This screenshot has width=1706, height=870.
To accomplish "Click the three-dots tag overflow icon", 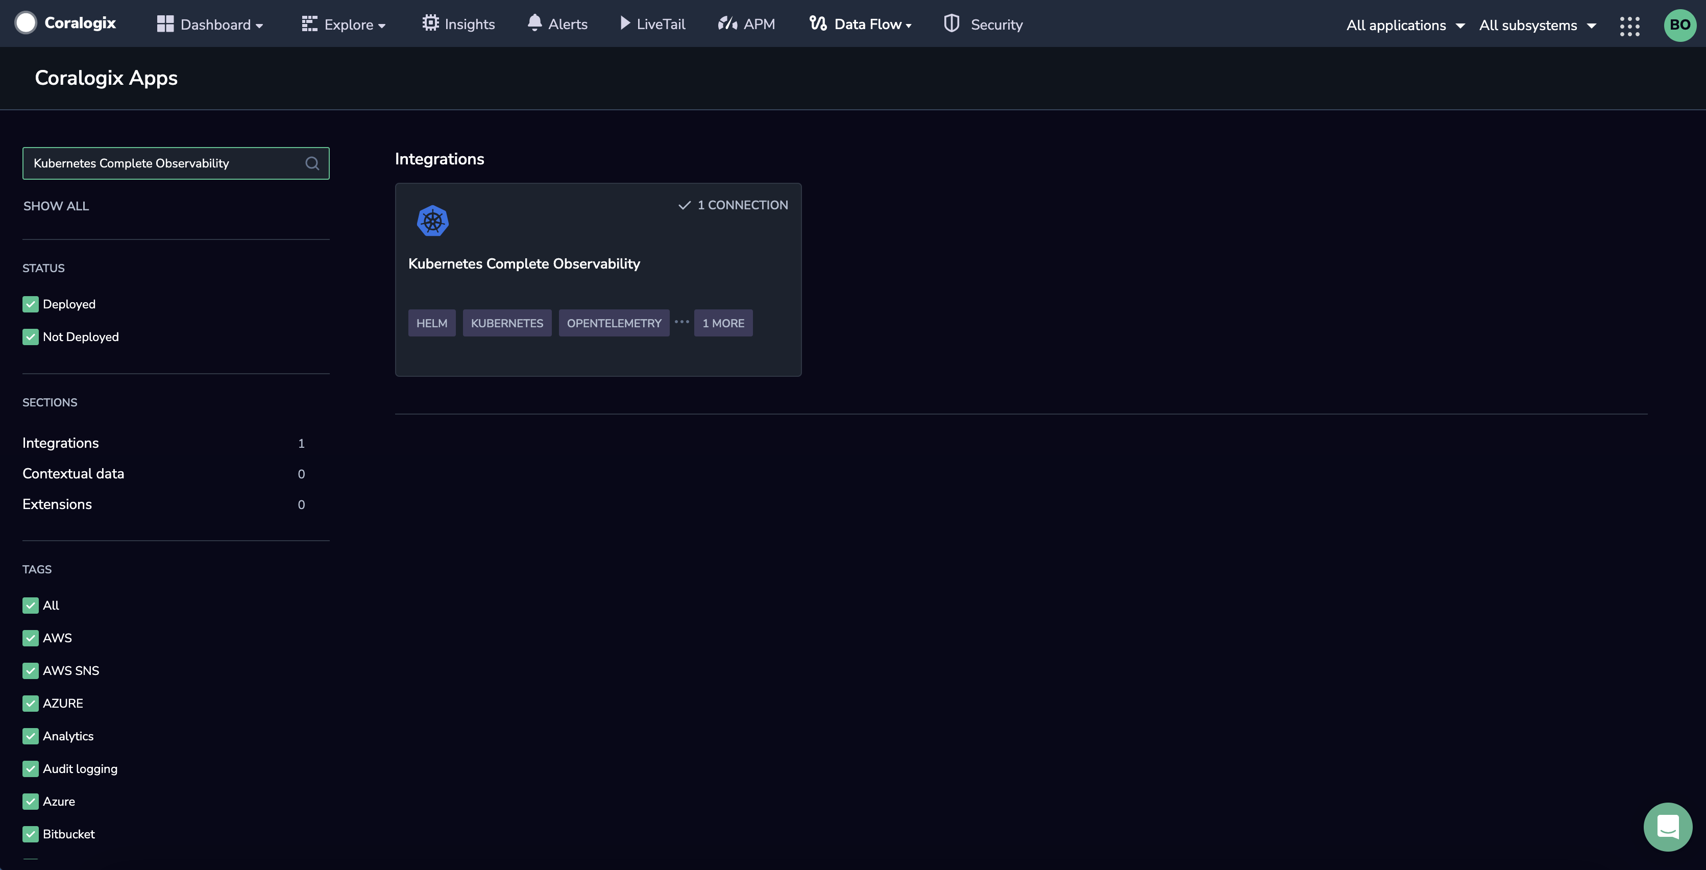I will coord(681,322).
